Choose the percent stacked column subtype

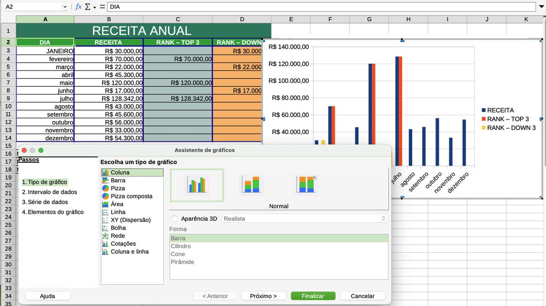[306, 185]
